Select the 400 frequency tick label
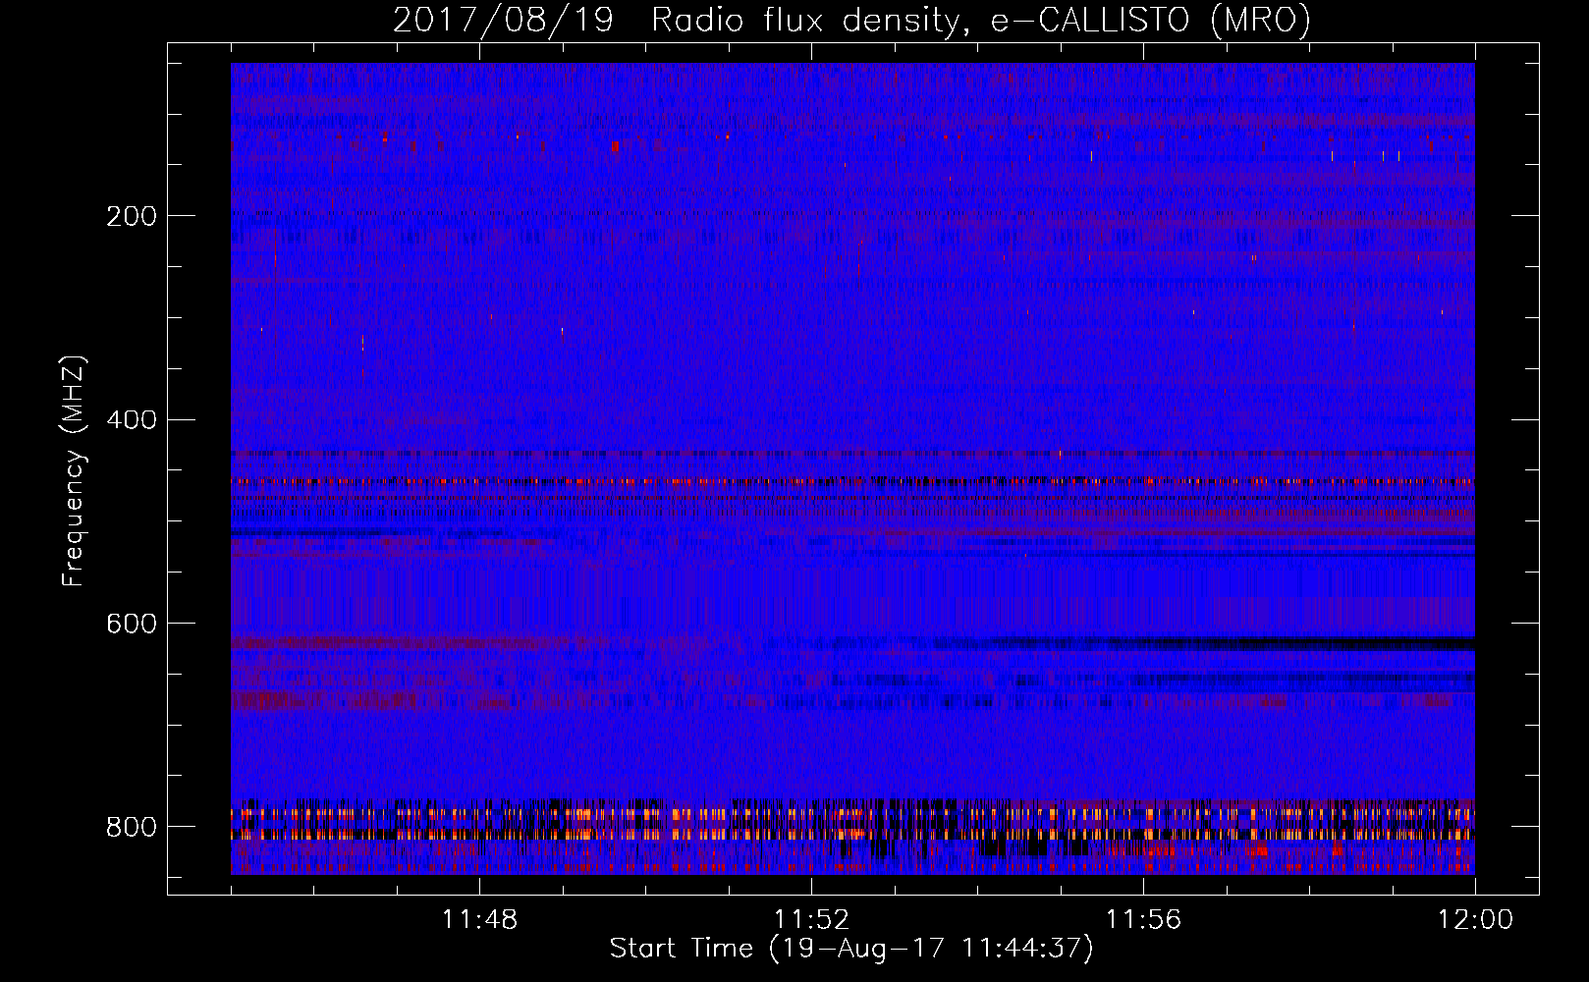 132,420
